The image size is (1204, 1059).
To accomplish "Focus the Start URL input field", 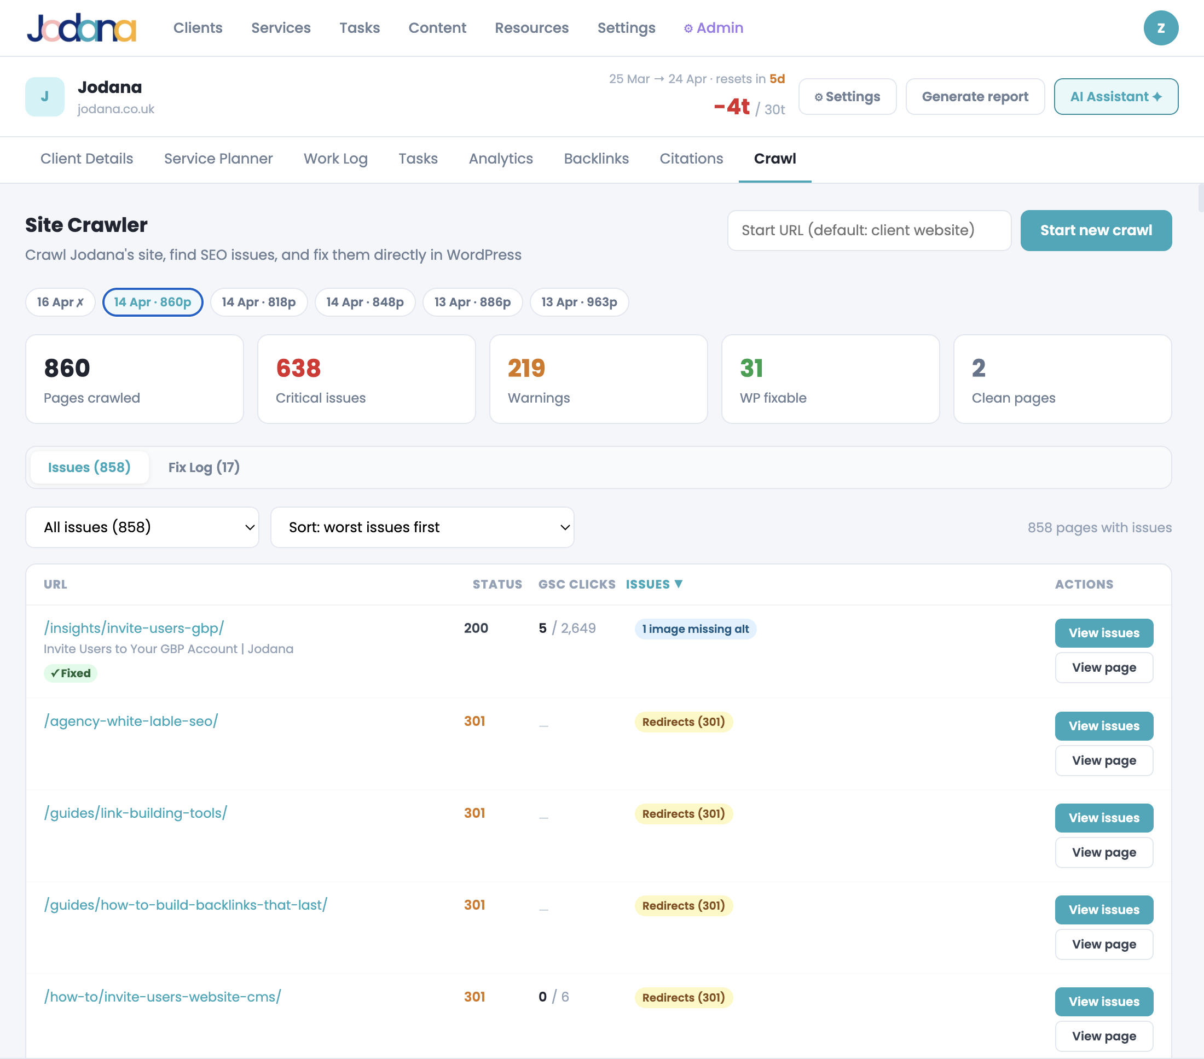I will tap(869, 230).
